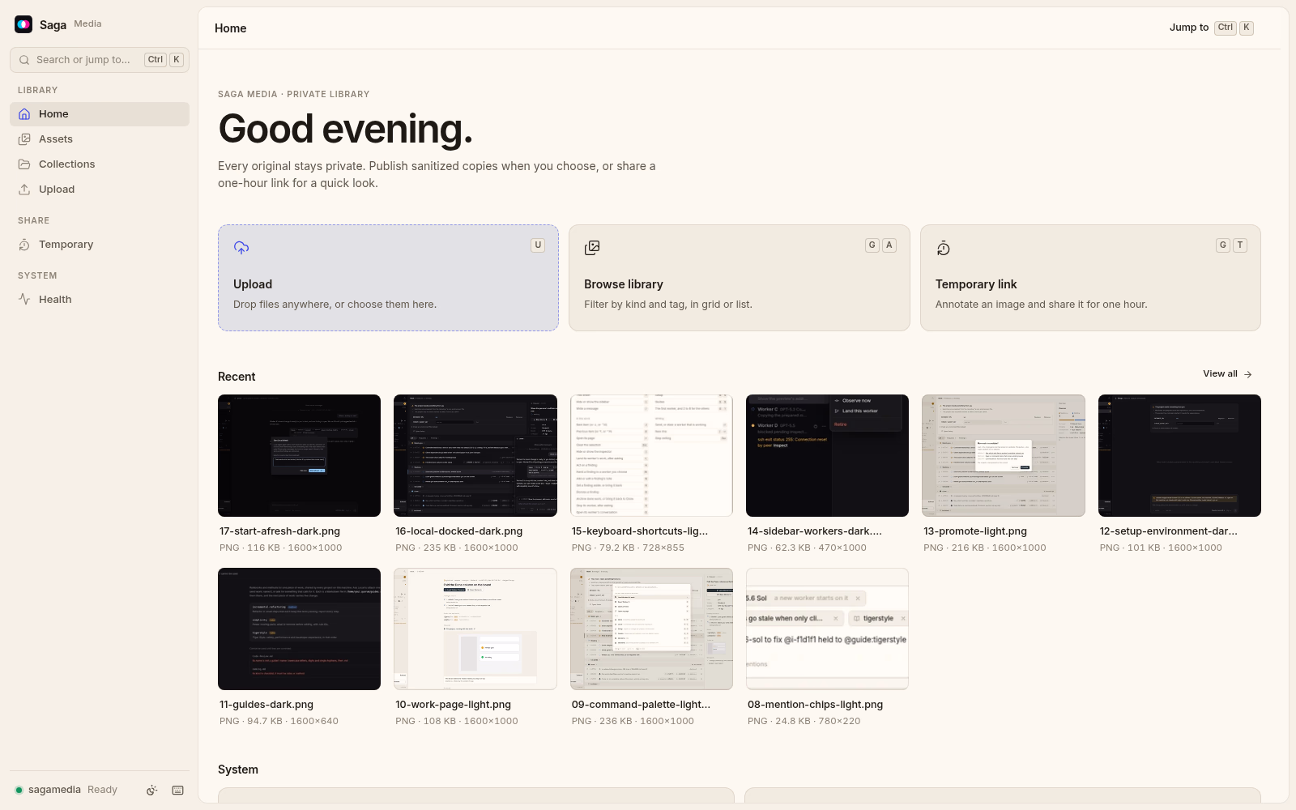
Task: Click the Assets image icon in the sidebar
Action: [x=24, y=139]
